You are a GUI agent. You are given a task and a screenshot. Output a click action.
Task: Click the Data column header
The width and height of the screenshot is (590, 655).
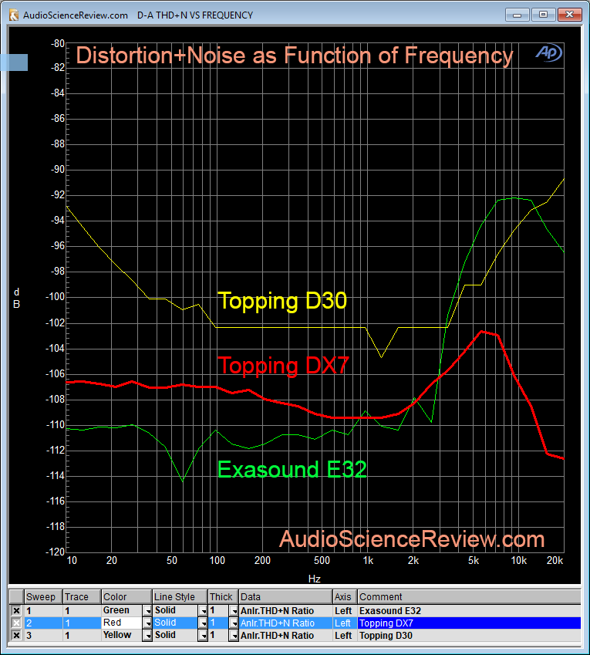point(285,597)
